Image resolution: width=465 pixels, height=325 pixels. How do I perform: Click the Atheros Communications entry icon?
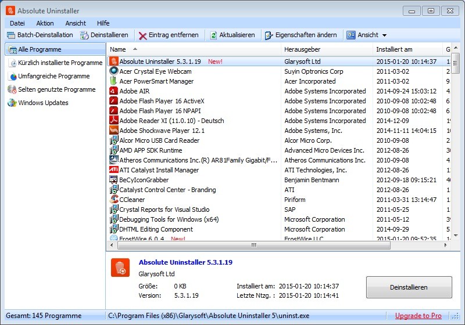[x=113, y=160]
